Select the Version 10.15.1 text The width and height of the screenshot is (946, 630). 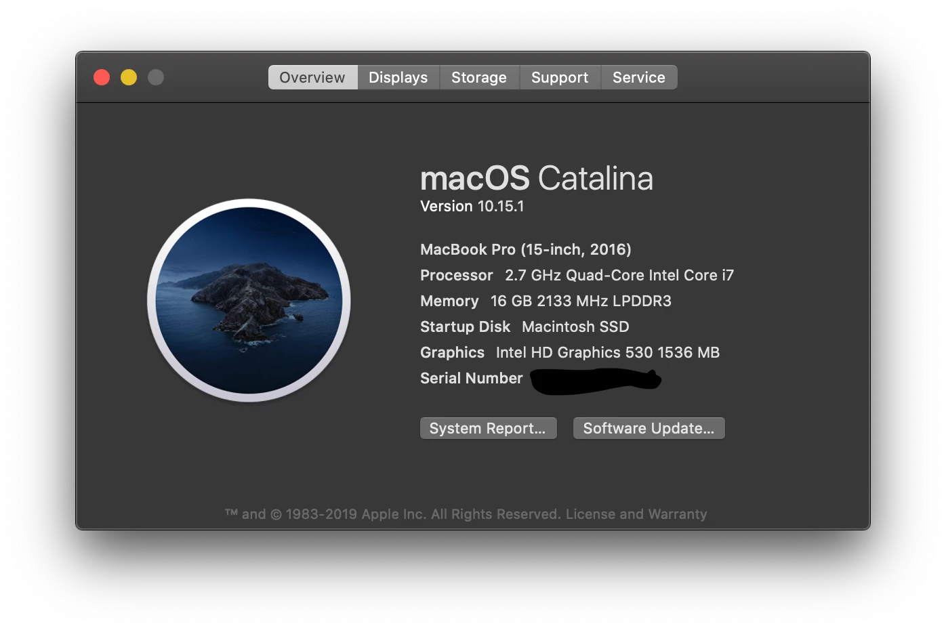click(x=472, y=206)
